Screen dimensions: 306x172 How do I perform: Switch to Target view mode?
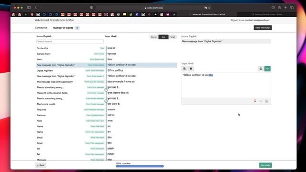point(173,37)
